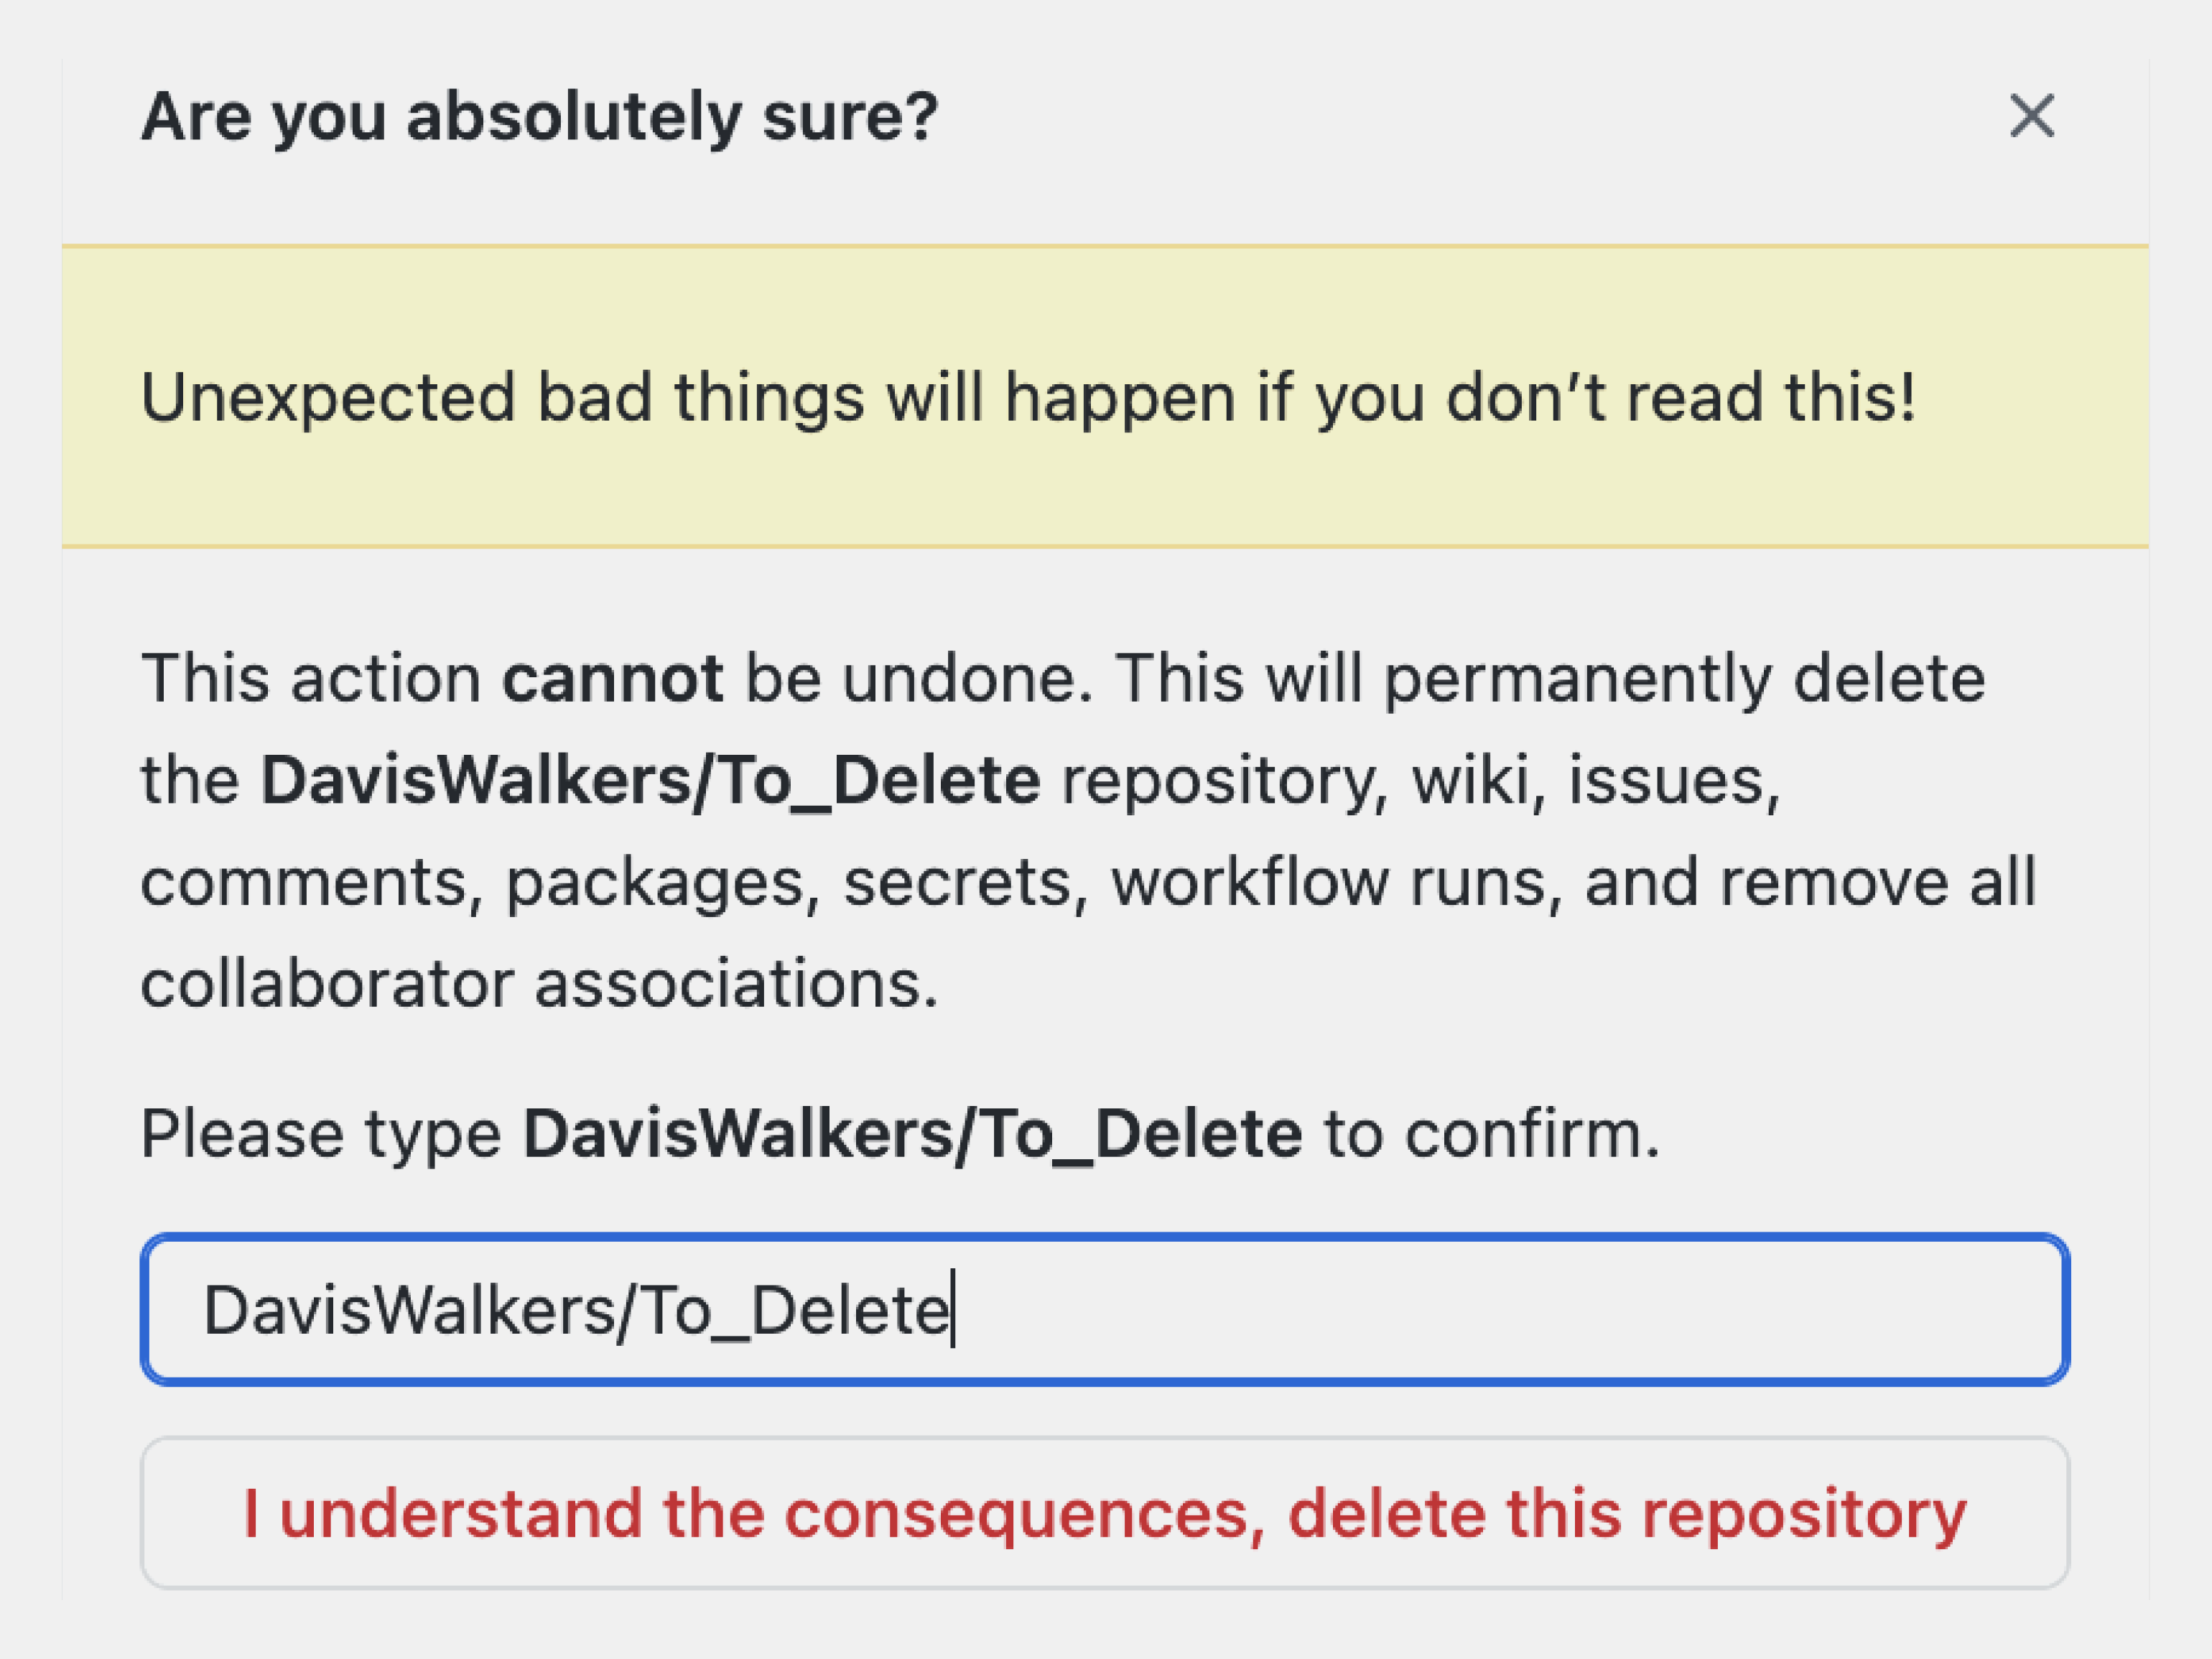This screenshot has height=1659, width=2212.
Task: Click bold "DavisWalkers/To_Delete" in the "Please type" line
Action: 912,1134
